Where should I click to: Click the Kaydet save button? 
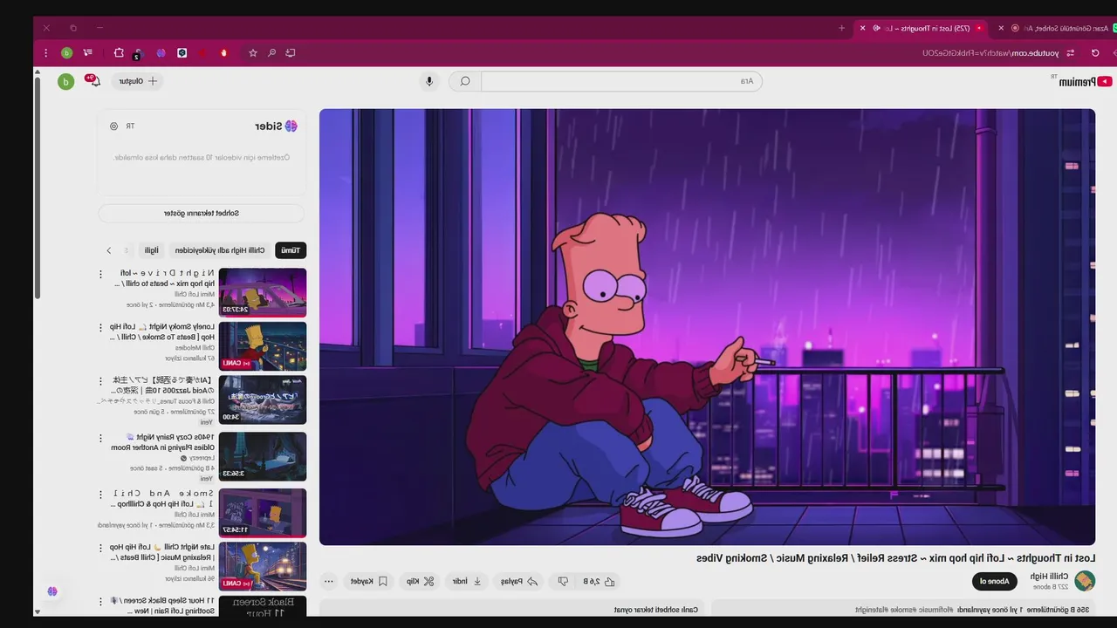pos(369,581)
